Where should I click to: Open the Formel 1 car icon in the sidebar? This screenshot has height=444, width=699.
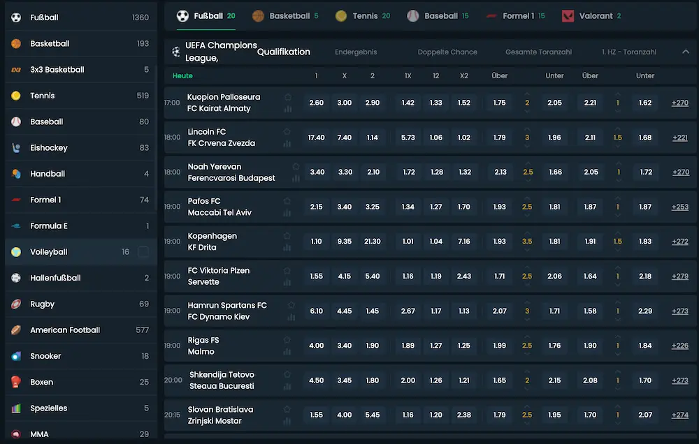pos(16,200)
